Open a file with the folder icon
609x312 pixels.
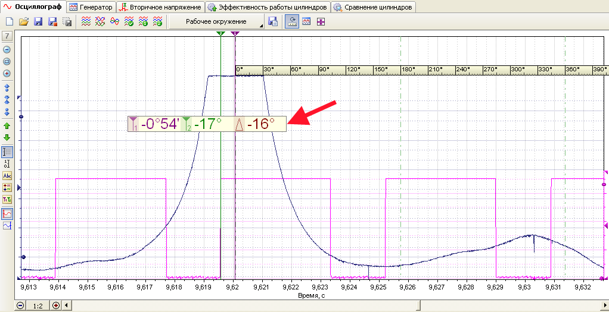tap(24, 22)
